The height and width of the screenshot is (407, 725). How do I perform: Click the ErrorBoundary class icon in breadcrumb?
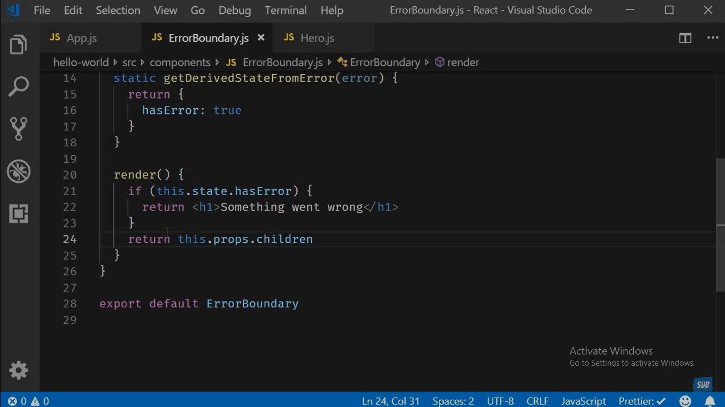(342, 62)
